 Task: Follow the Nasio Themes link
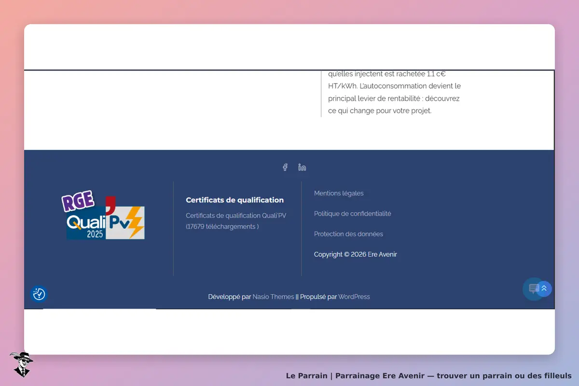click(x=273, y=297)
